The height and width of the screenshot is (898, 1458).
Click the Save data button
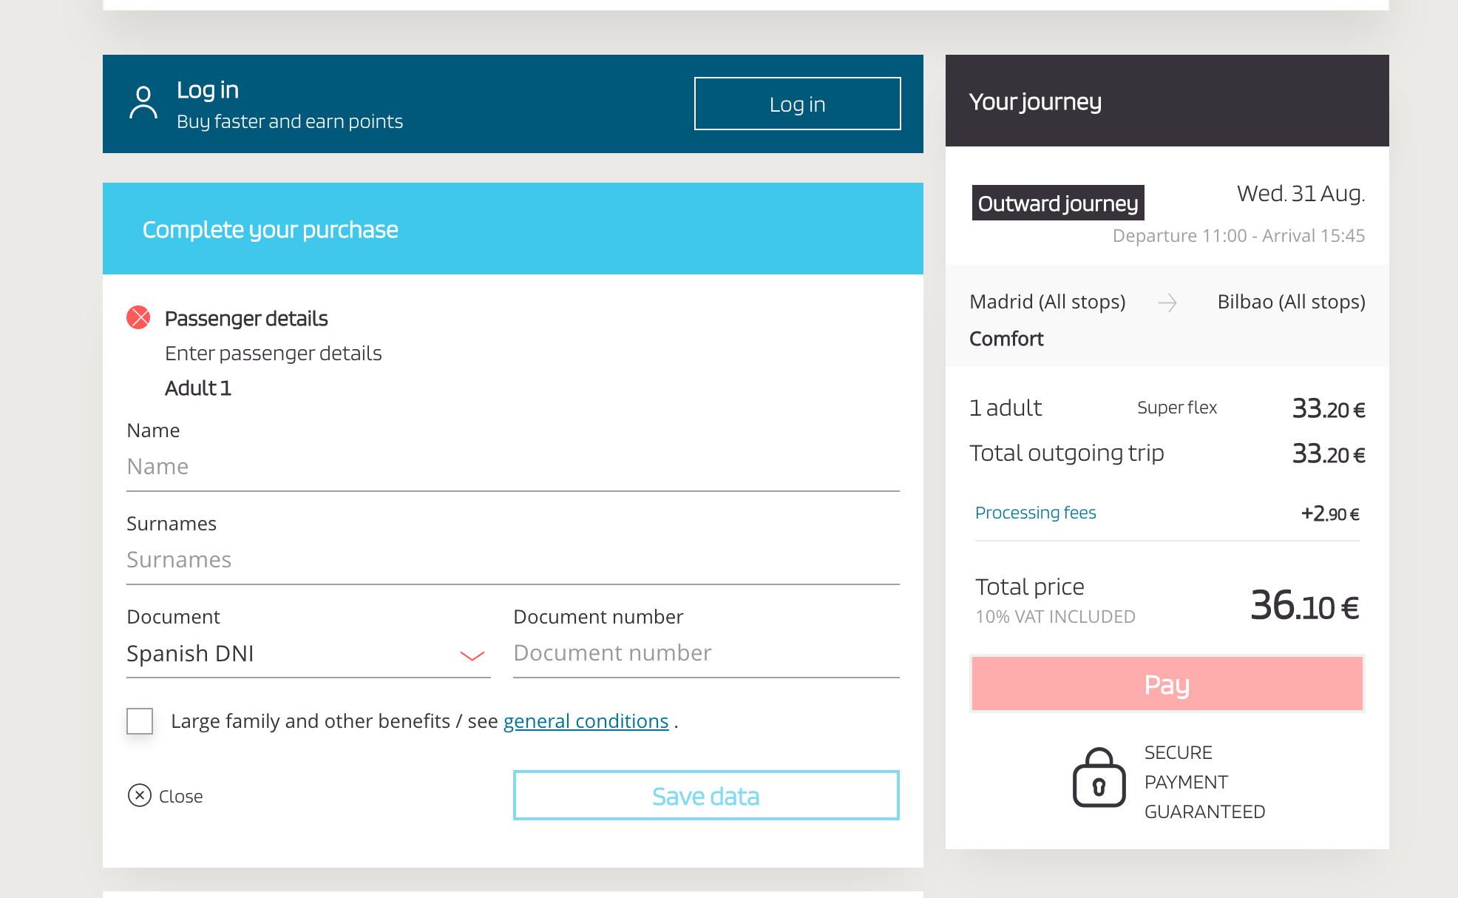click(706, 795)
